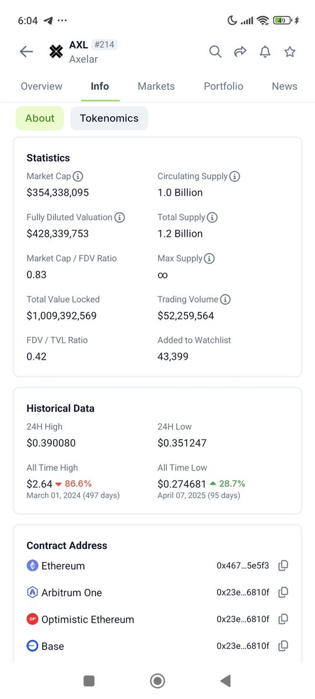Open the Portfolio tab
The image size is (315, 699).
coord(223,86)
